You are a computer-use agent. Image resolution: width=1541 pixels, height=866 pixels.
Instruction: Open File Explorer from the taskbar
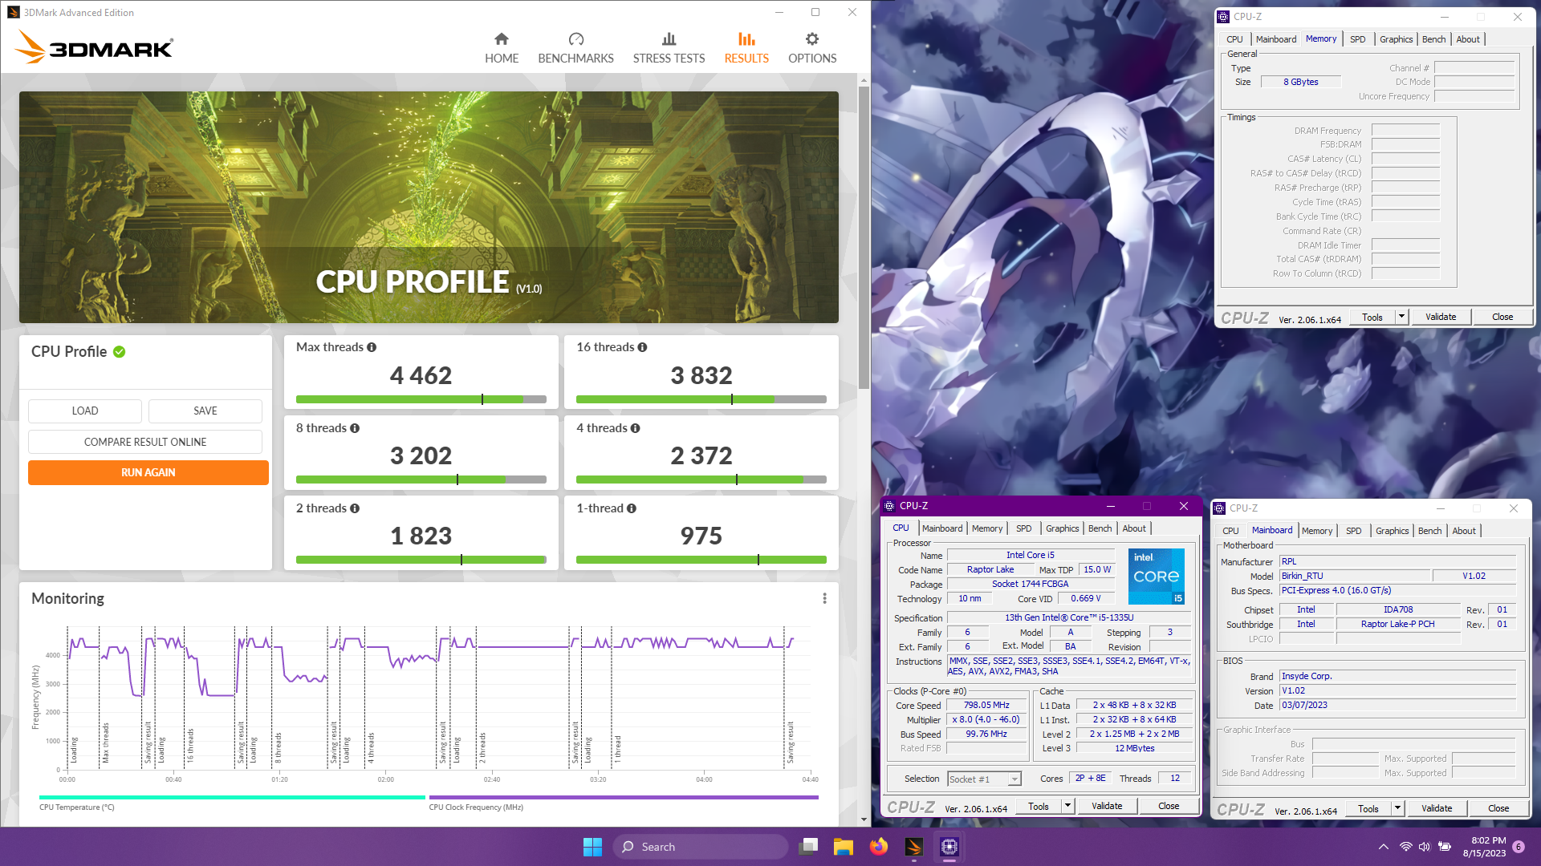click(843, 847)
